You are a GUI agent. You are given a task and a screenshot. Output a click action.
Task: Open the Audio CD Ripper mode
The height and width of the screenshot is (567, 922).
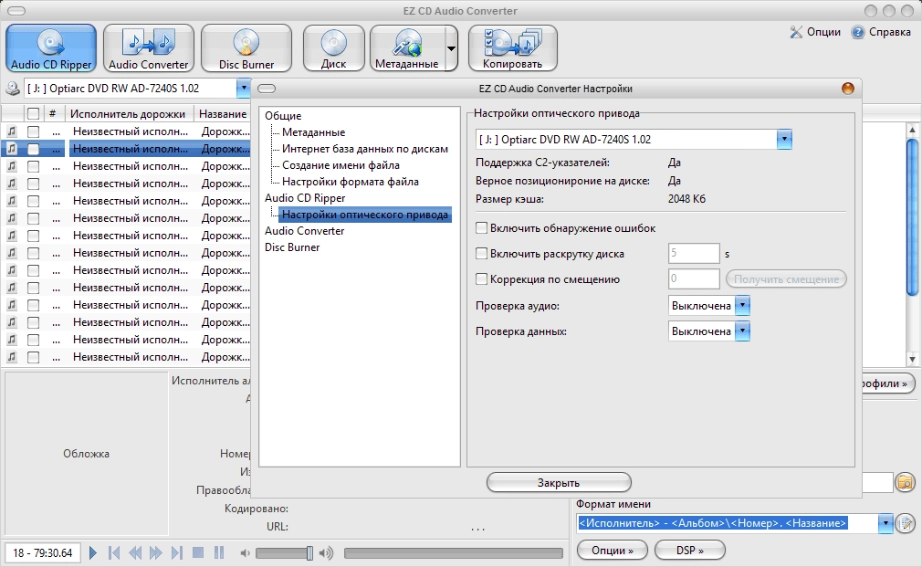[x=51, y=48]
